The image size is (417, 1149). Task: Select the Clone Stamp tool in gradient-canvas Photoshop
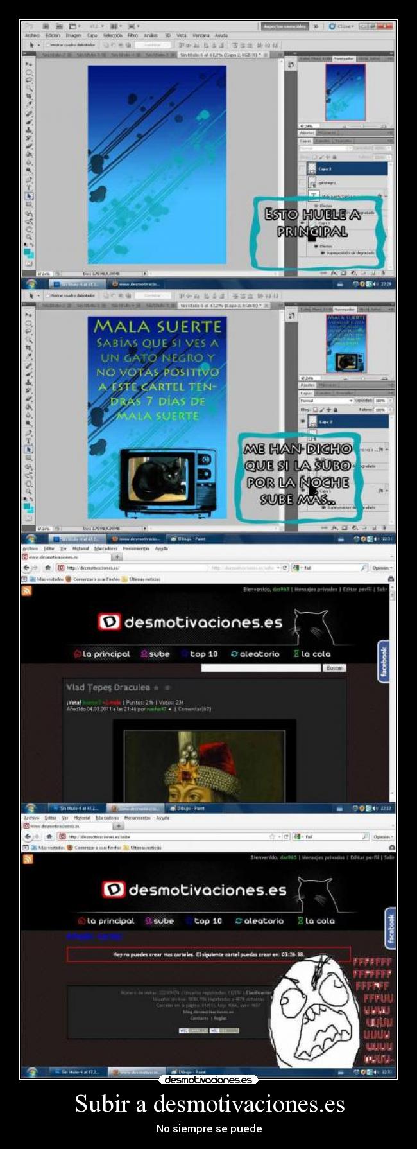point(30,129)
